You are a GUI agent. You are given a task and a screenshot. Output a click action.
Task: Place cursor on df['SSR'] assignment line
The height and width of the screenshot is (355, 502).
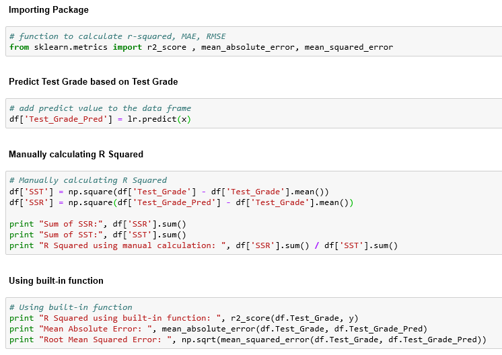pyautogui.click(x=181, y=202)
